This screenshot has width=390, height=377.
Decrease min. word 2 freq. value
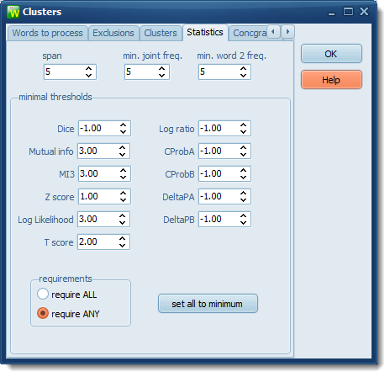coord(244,75)
